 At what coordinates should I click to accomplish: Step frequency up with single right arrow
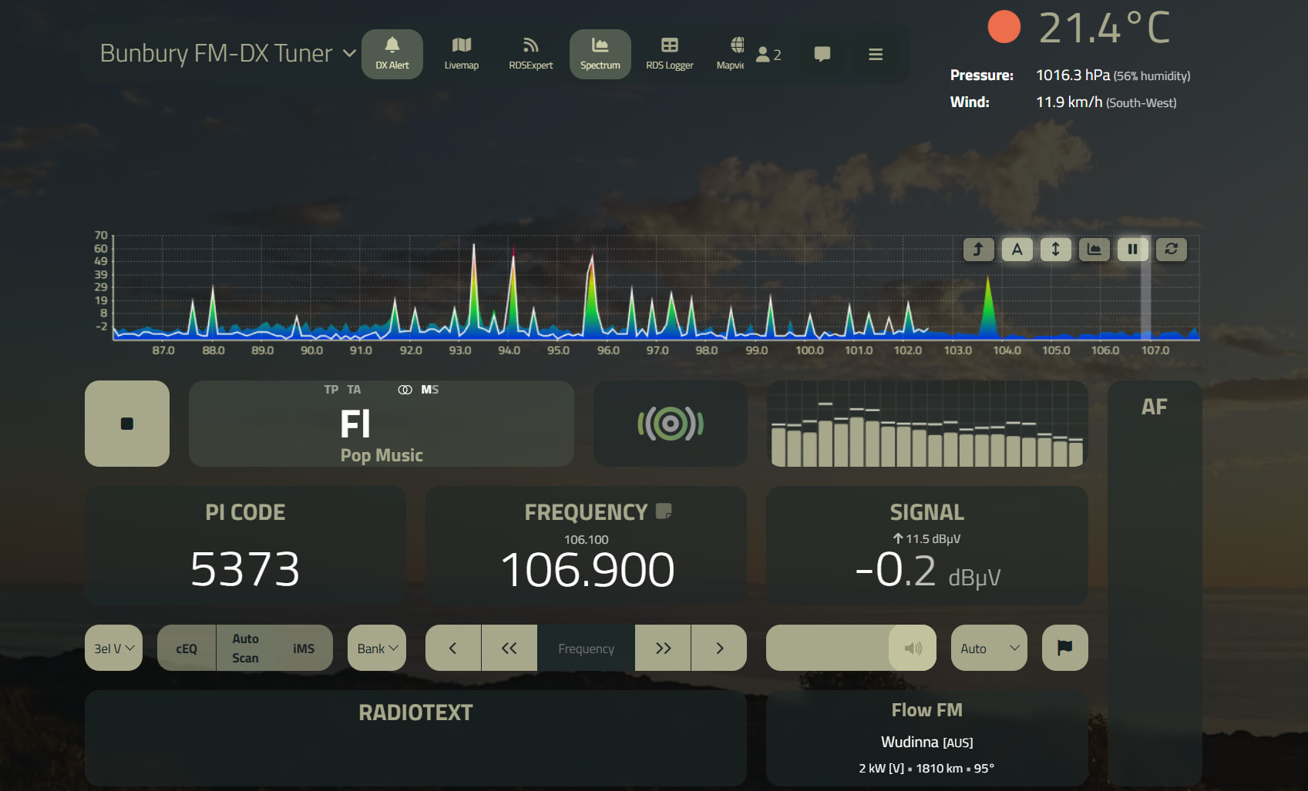(x=719, y=649)
